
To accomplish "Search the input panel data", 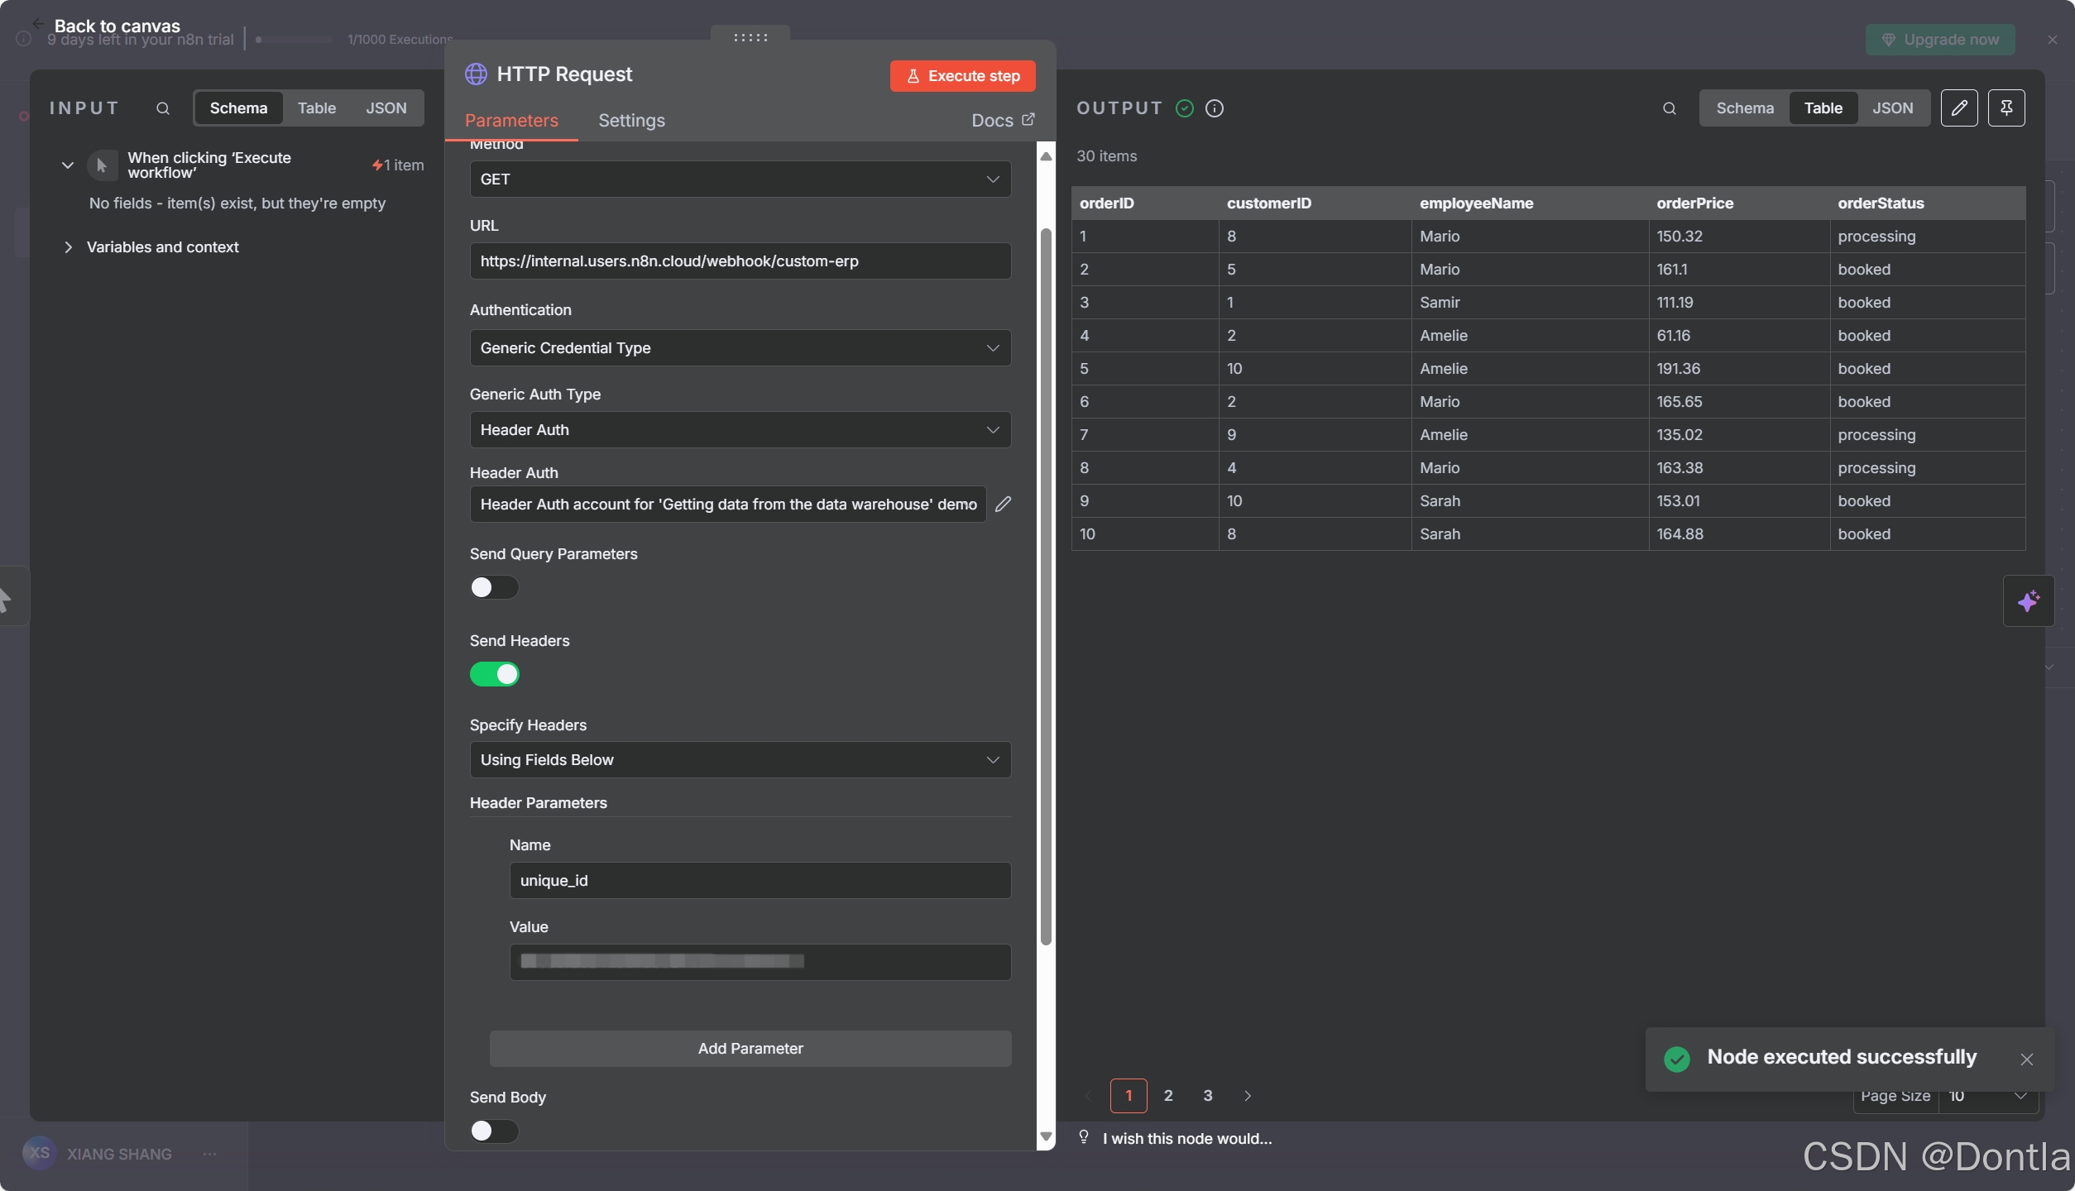I will pyautogui.click(x=163, y=108).
